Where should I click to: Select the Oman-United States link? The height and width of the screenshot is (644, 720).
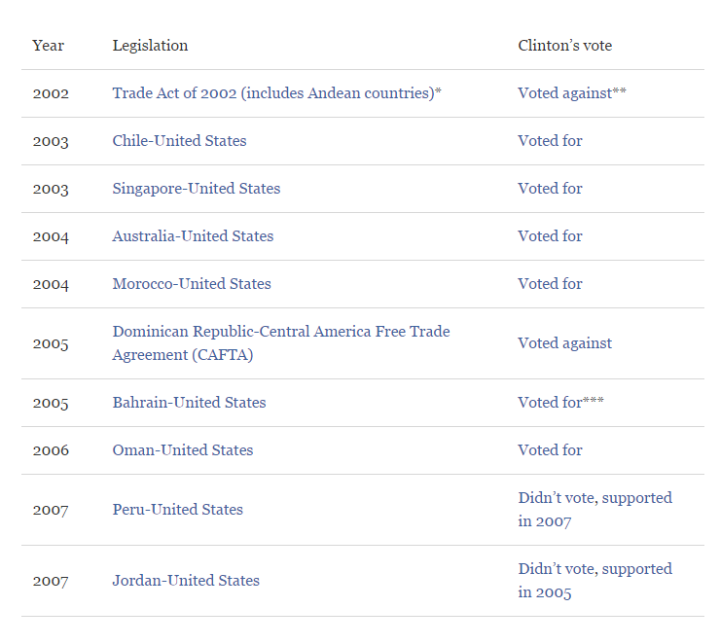(183, 450)
